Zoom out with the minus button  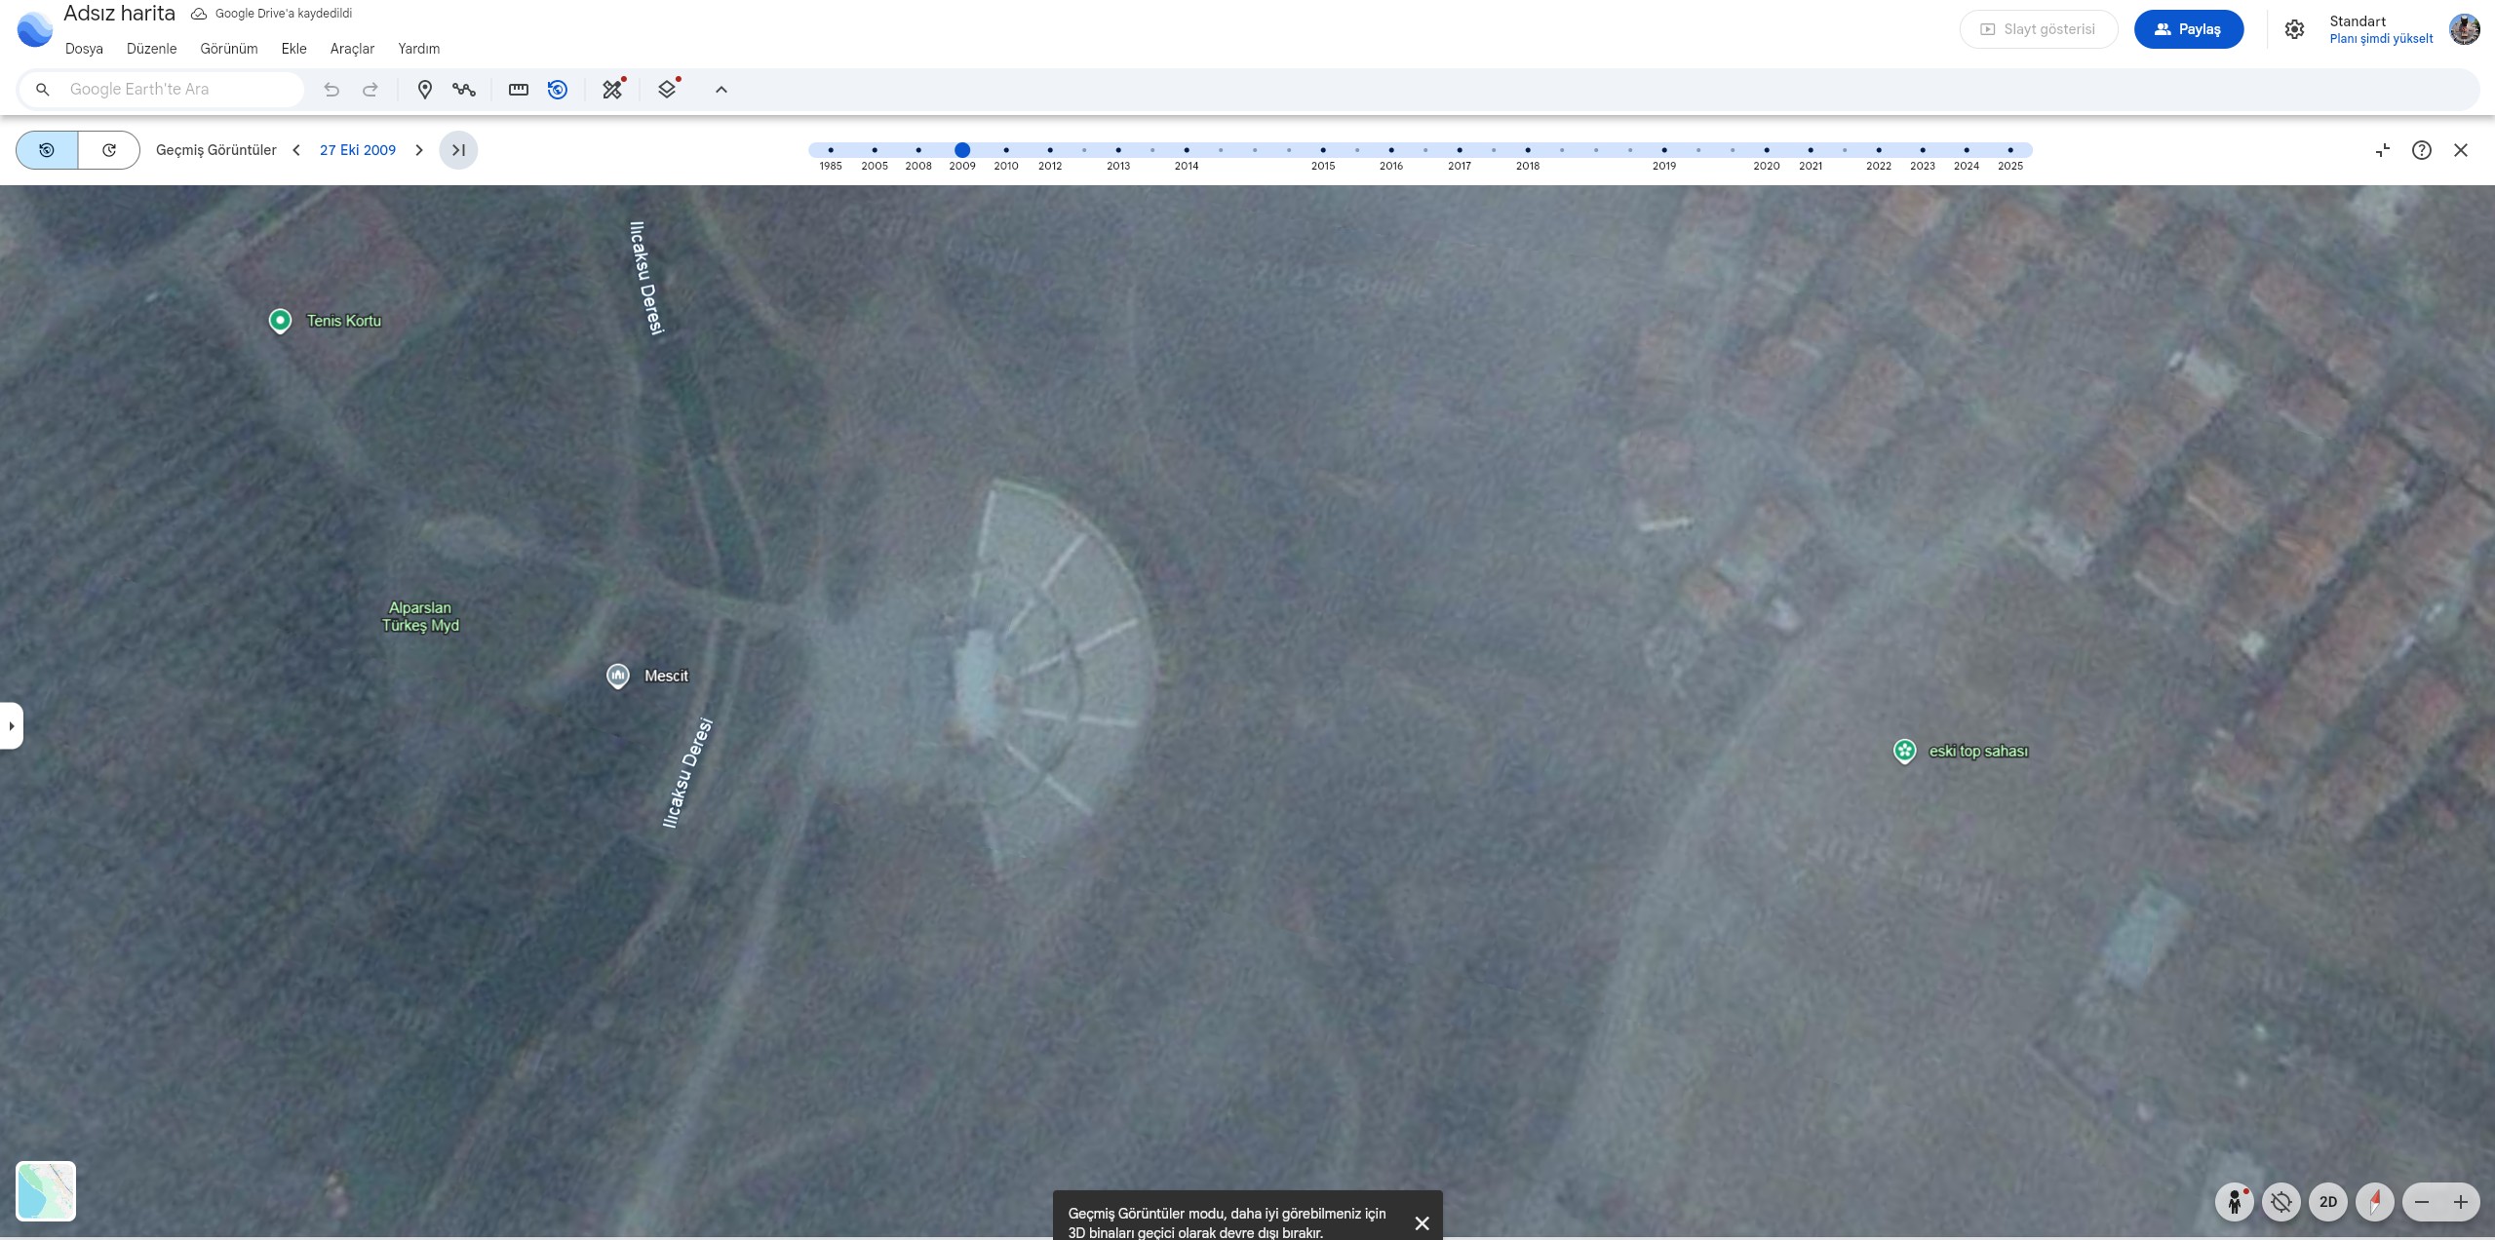coord(2422,1202)
